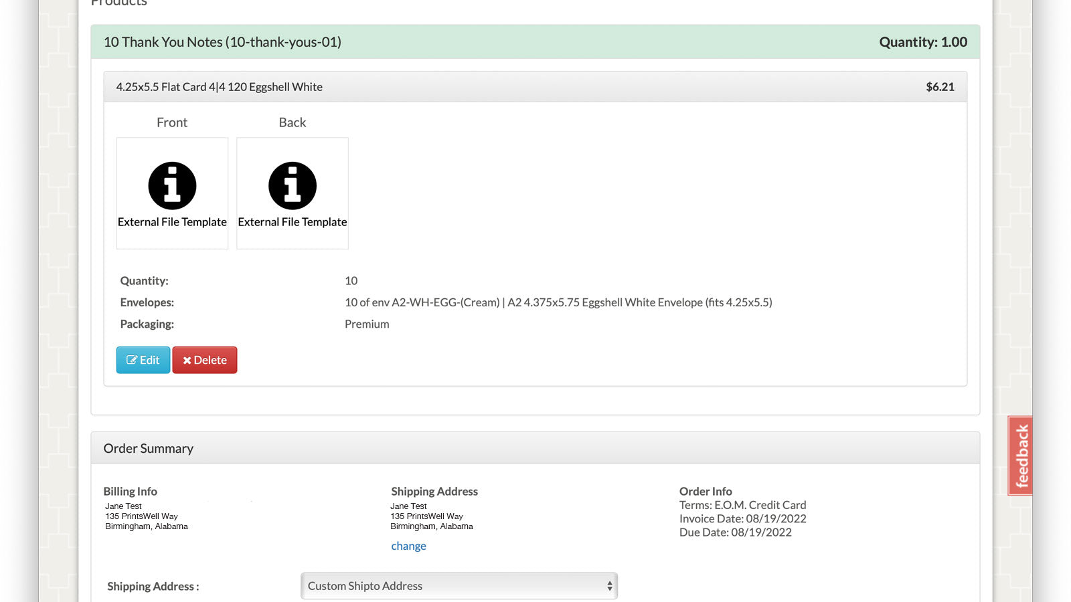This screenshot has height=602, width=1071.
Task: Click the Billing Info heading
Action: pos(131,492)
